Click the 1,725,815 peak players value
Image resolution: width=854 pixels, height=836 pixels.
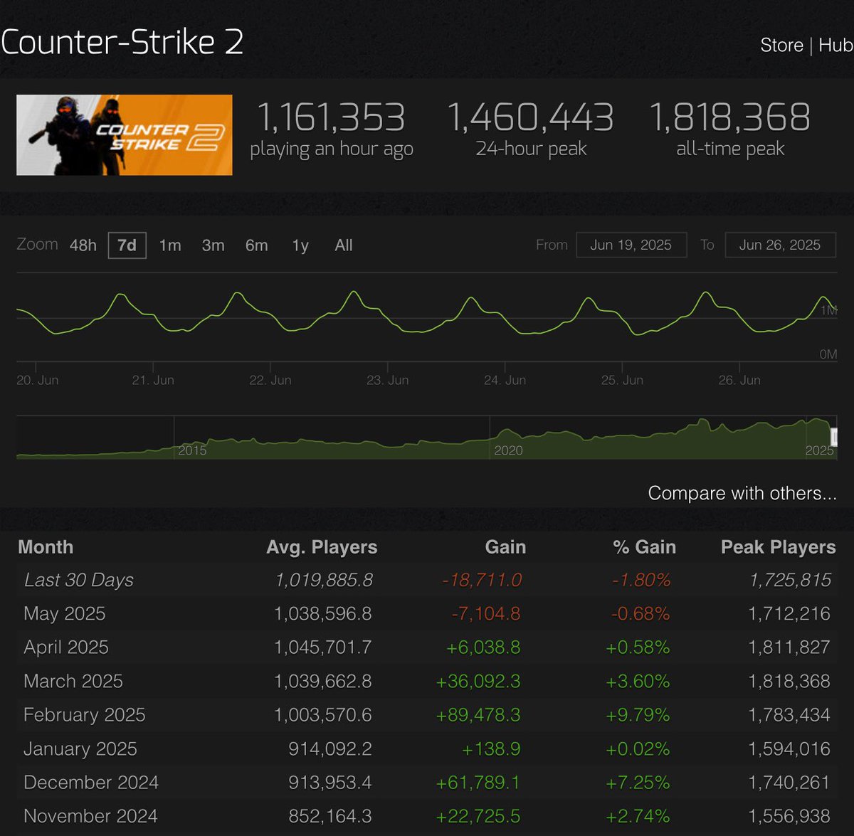click(790, 580)
